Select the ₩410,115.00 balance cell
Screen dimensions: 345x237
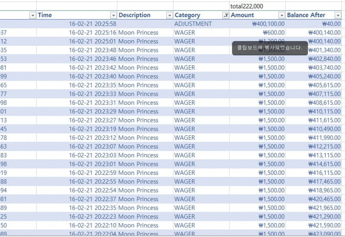pos(313,111)
